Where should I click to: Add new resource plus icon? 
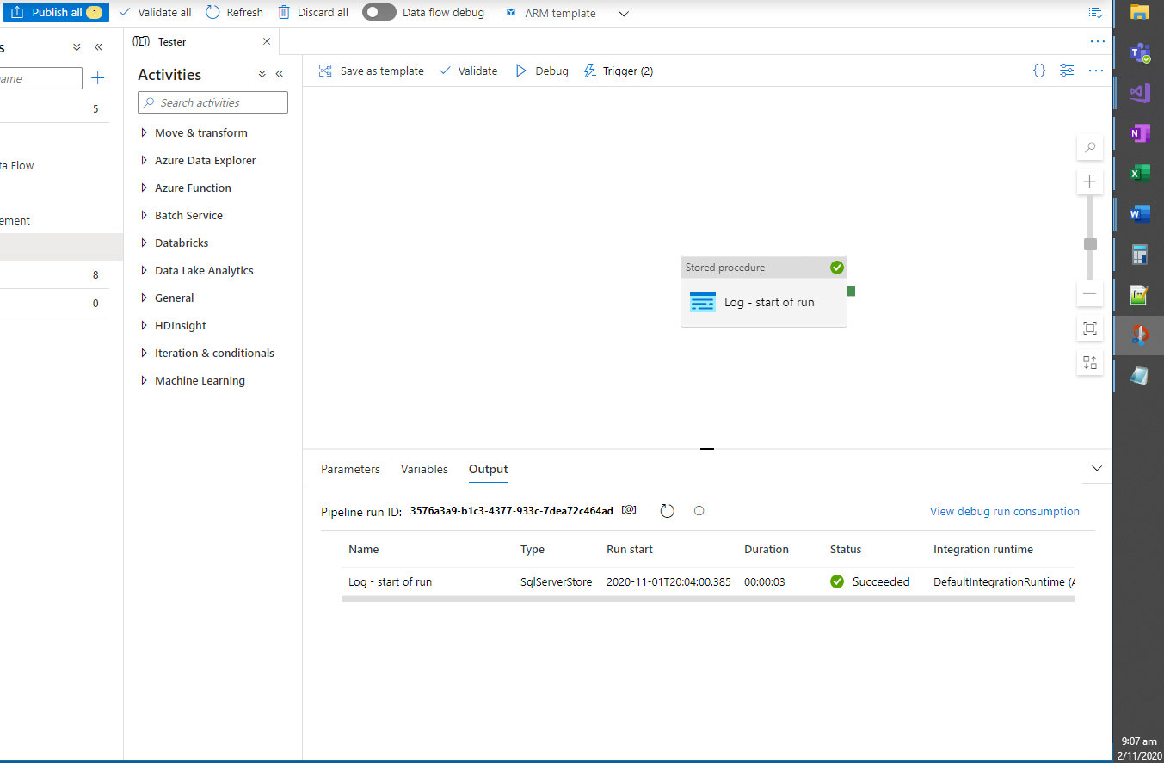click(x=98, y=78)
